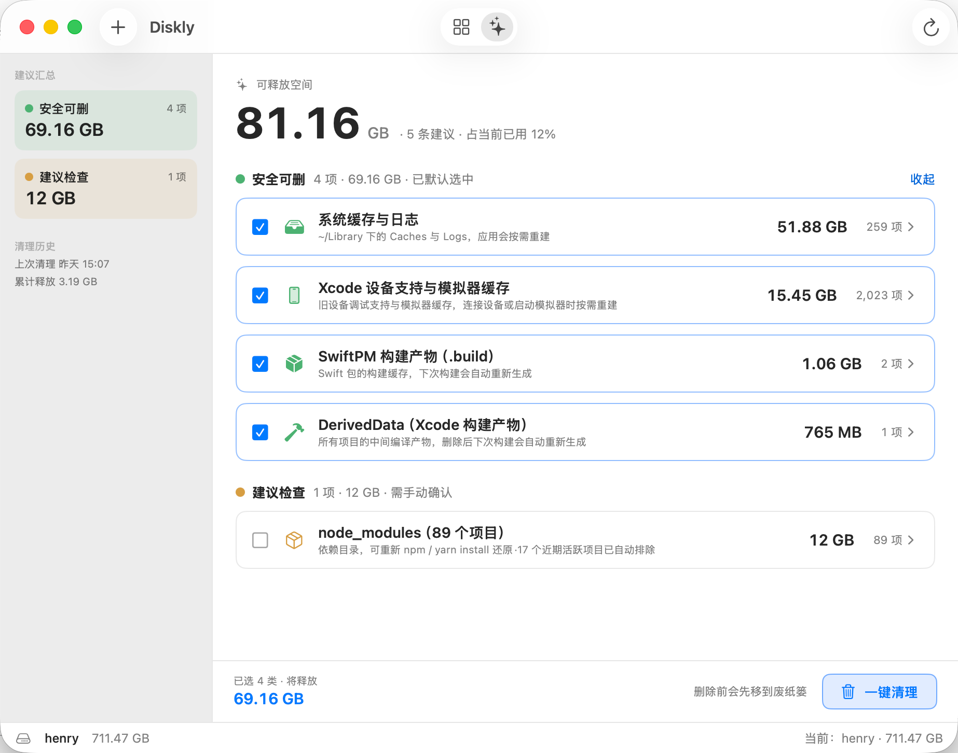Screen dimensions: 958x753
Task: Open the node_modules (89 个项目) title
Action: (411, 533)
